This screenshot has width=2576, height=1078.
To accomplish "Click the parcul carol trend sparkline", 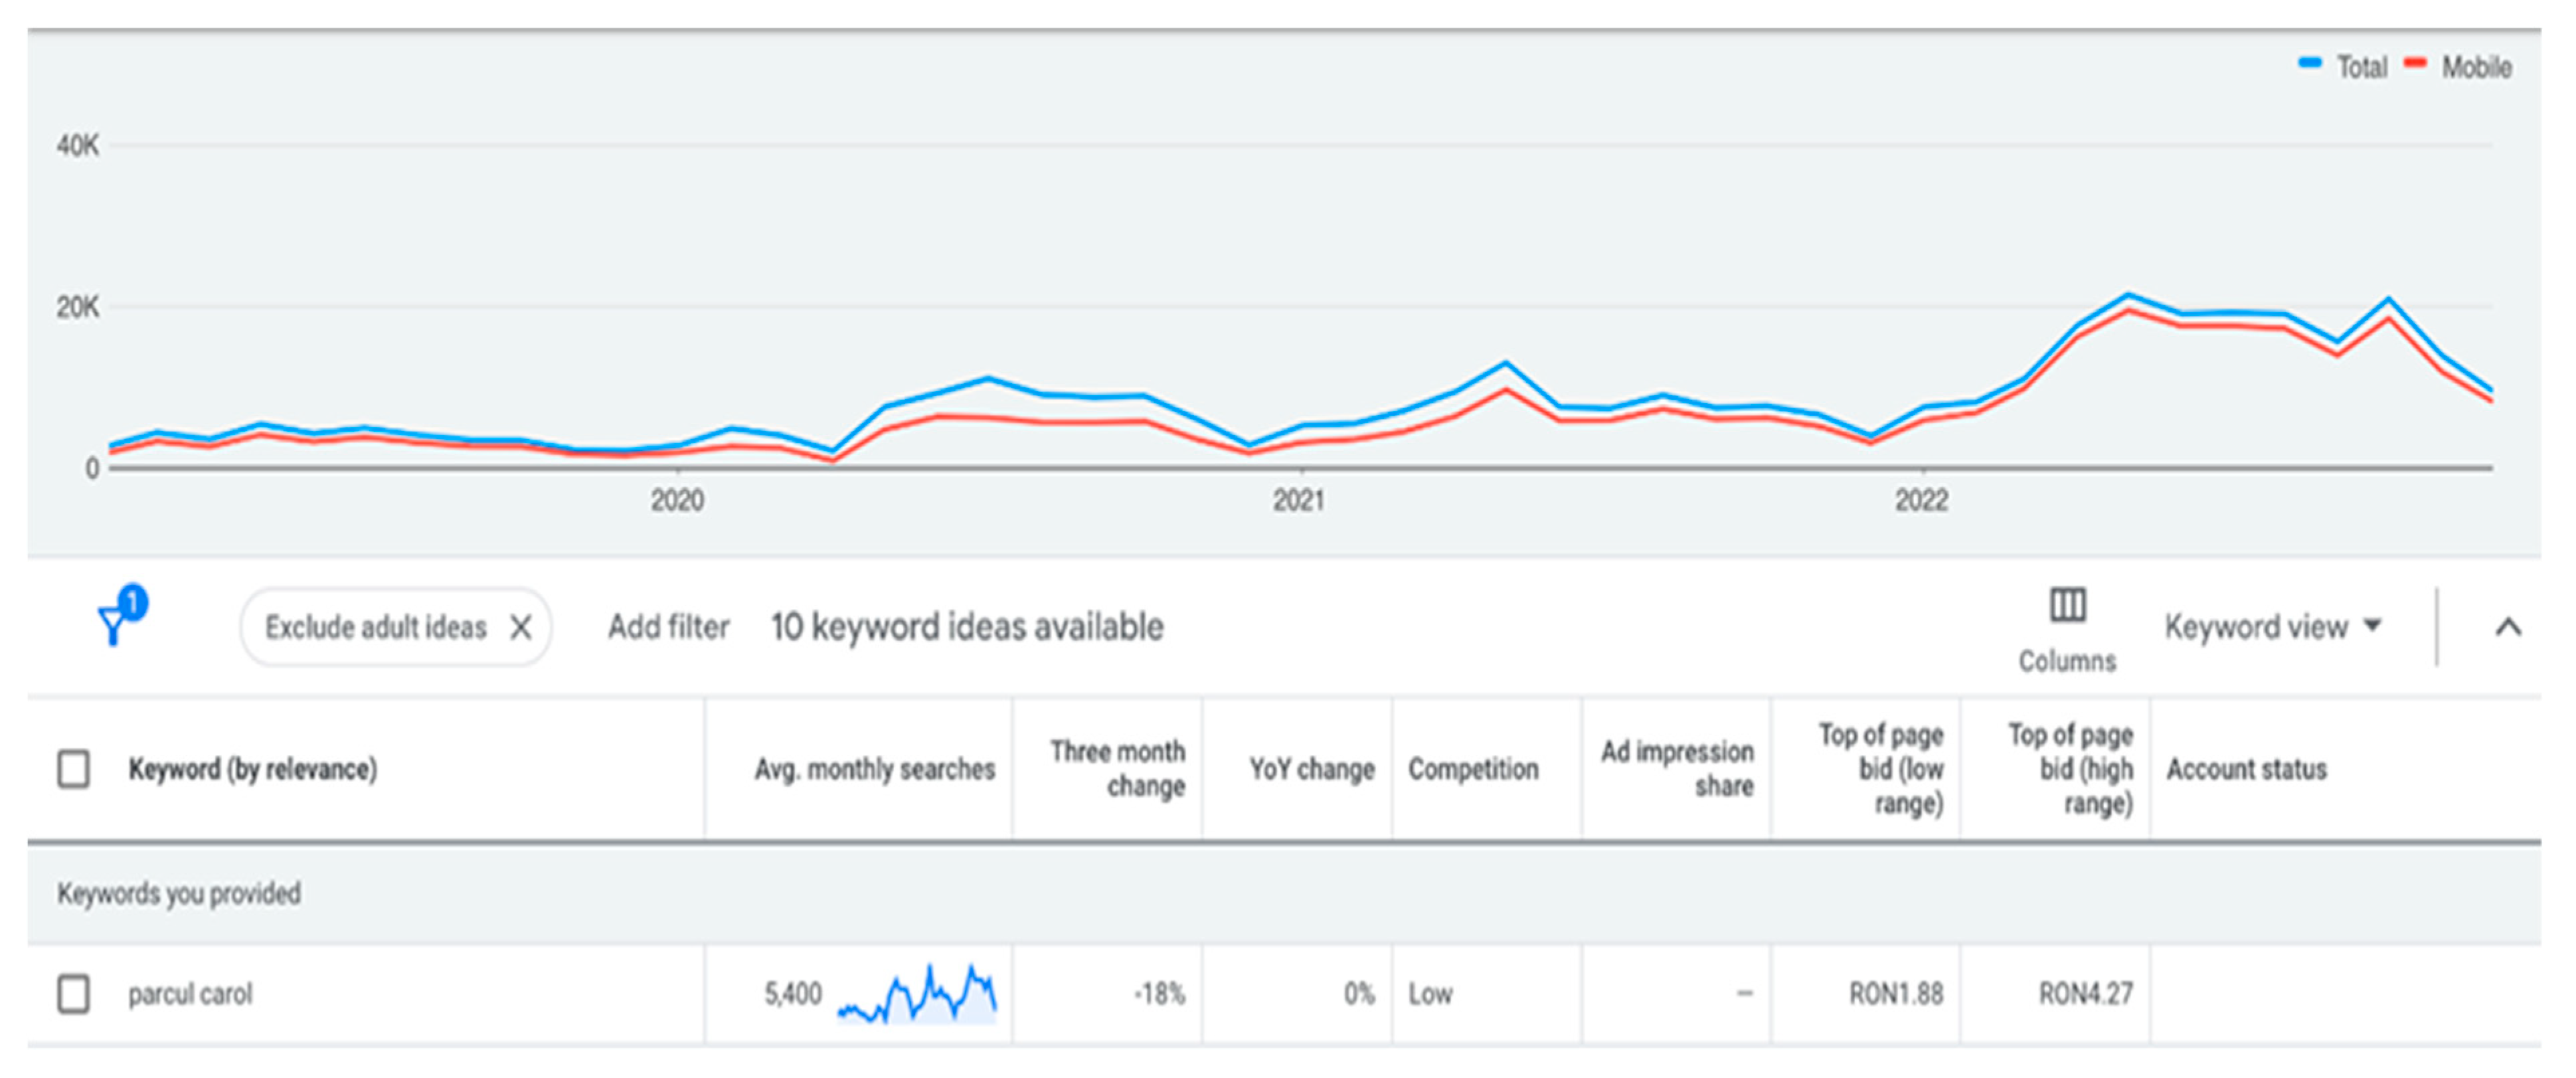I will click(x=917, y=995).
